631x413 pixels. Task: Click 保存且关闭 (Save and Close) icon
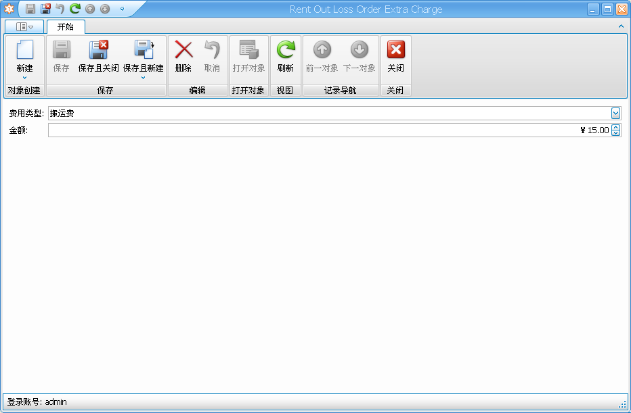coord(98,50)
